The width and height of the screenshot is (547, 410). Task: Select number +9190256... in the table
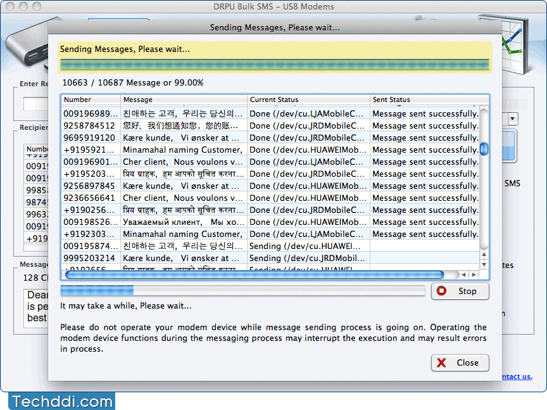pyautogui.click(x=89, y=210)
